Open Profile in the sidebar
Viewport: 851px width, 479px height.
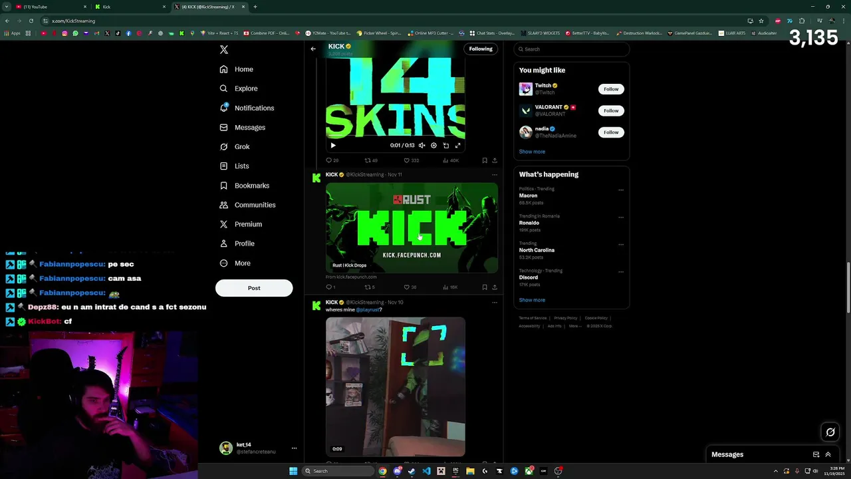[x=237, y=243]
